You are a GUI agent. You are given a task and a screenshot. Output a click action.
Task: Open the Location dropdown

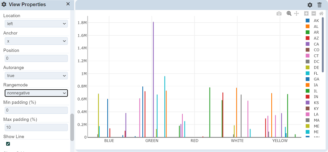(x=36, y=24)
